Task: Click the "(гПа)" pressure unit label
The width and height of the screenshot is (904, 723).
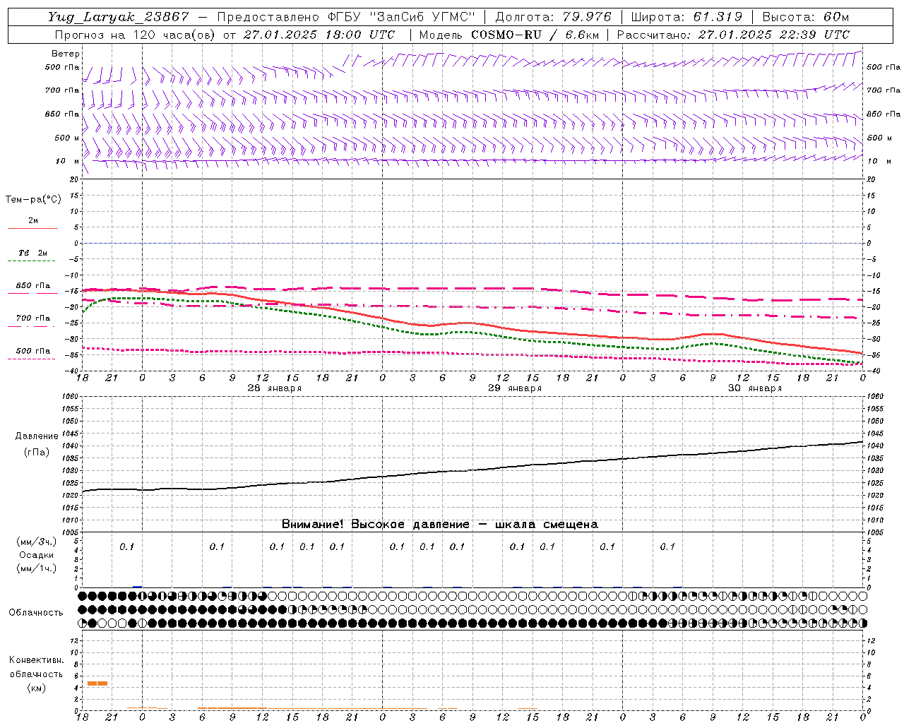Action: pyautogui.click(x=37, y=452)
